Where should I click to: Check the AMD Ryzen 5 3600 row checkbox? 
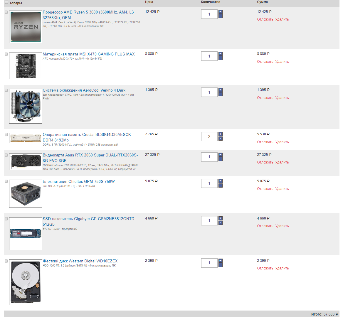6,12
